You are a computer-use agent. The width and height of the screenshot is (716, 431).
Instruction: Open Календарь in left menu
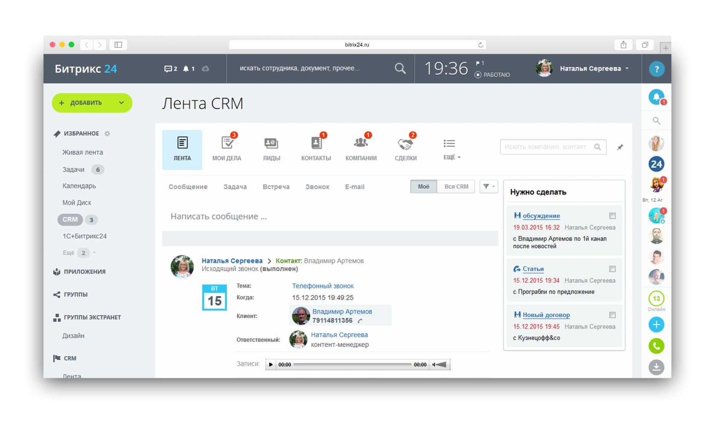(79, 186)
